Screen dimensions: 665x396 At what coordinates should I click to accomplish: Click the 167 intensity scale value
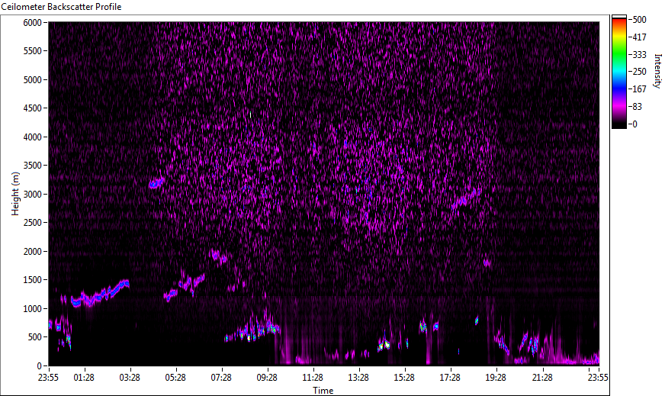(x=639, y=89)
